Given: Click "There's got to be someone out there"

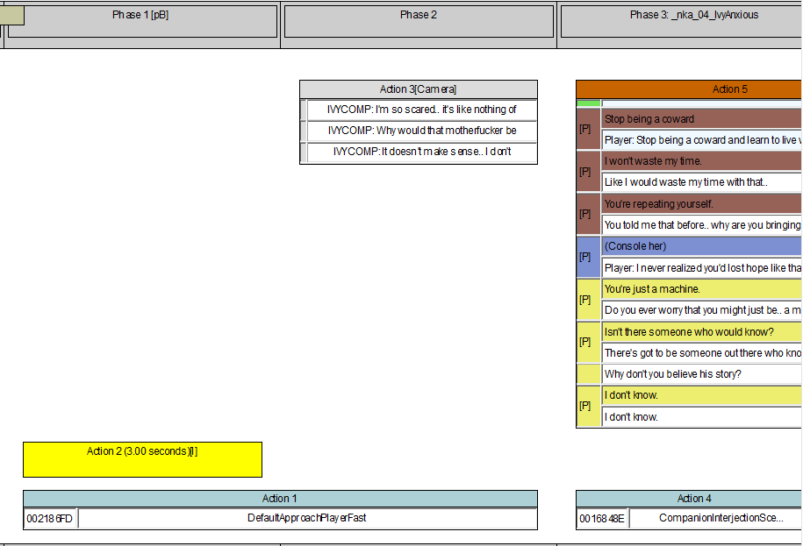Looking at the screenshot, I should pyautogui.click(x=701, y=353).
